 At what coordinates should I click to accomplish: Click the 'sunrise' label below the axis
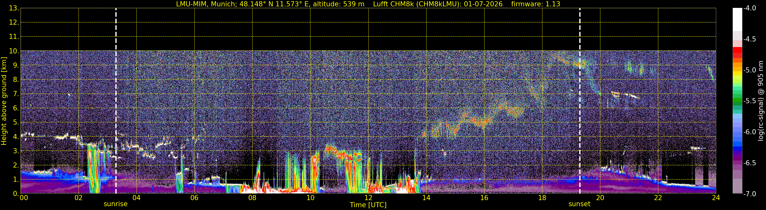(115, 204)
